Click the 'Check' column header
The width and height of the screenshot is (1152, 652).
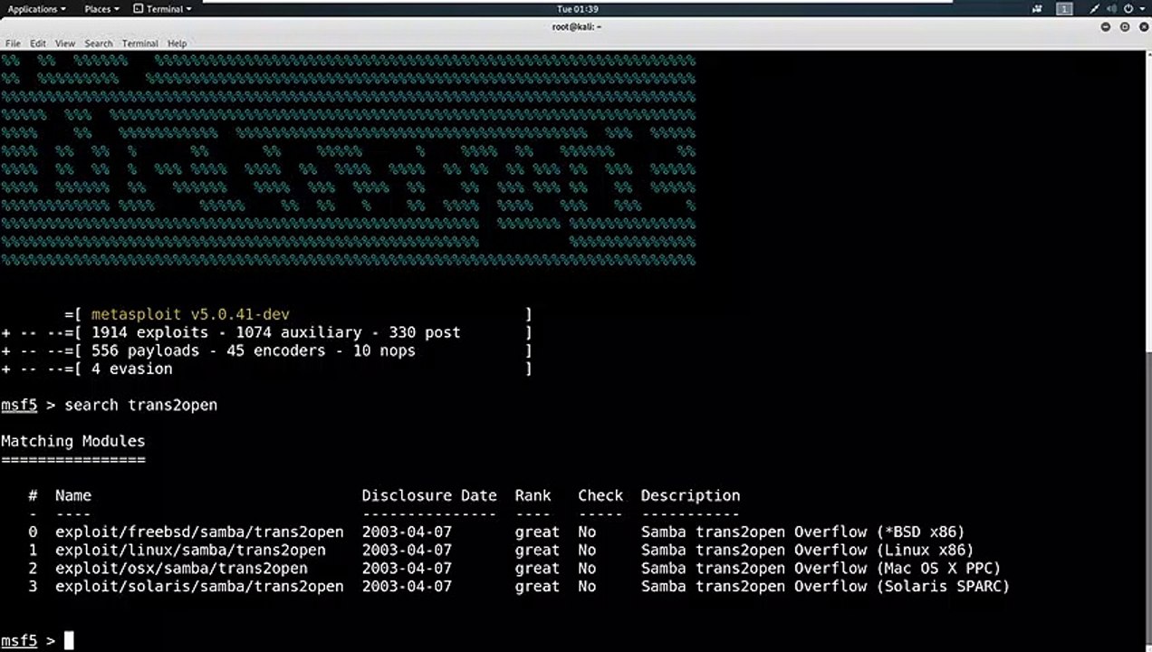(x=600, y=495)
